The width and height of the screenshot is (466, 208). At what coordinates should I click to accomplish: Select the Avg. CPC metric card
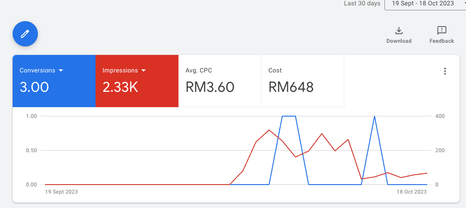point(219,81)
